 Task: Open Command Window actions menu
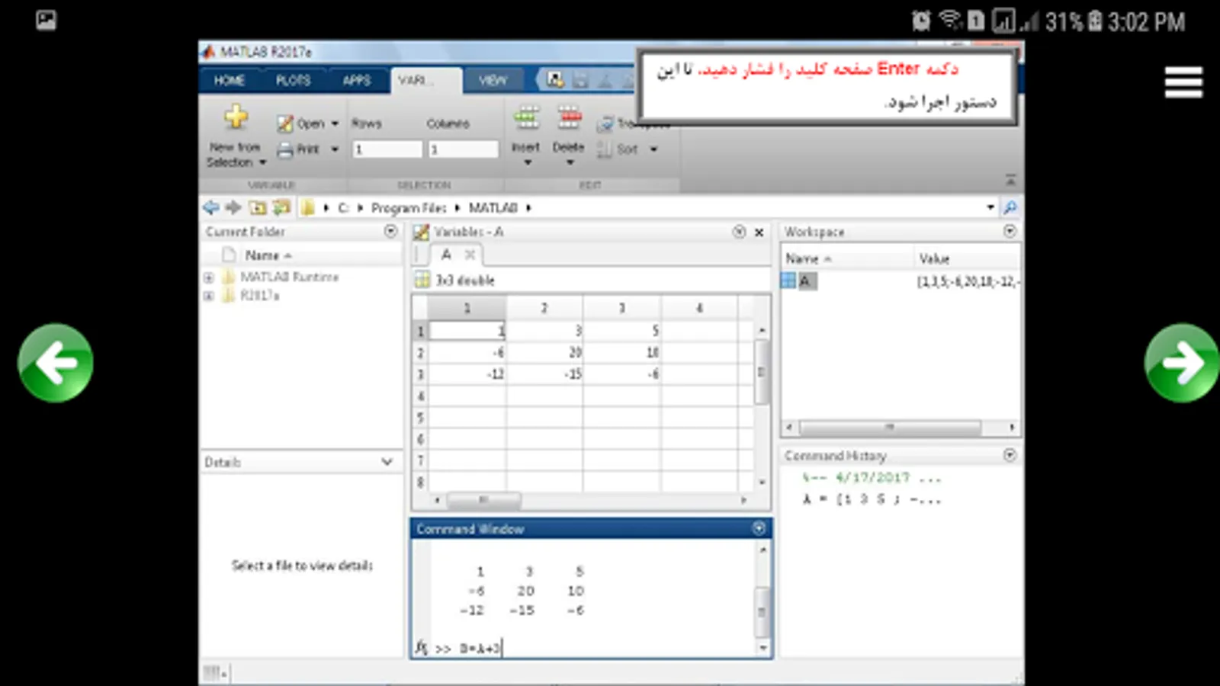coord(759,528)
